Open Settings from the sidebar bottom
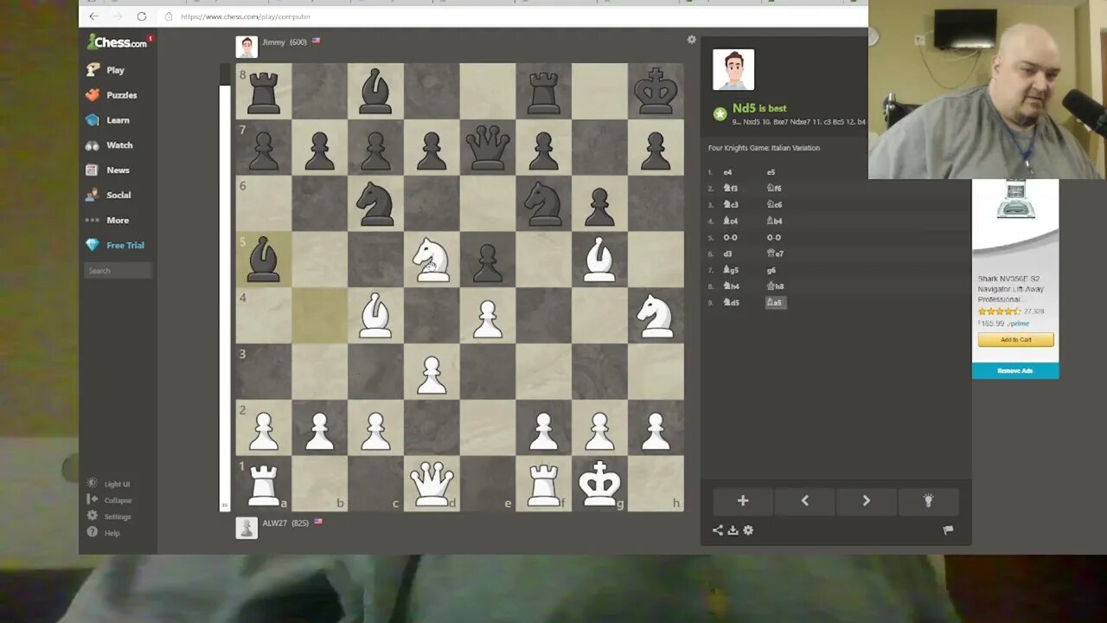Viewport: 1107px width, 623px height. coord(109,517)
